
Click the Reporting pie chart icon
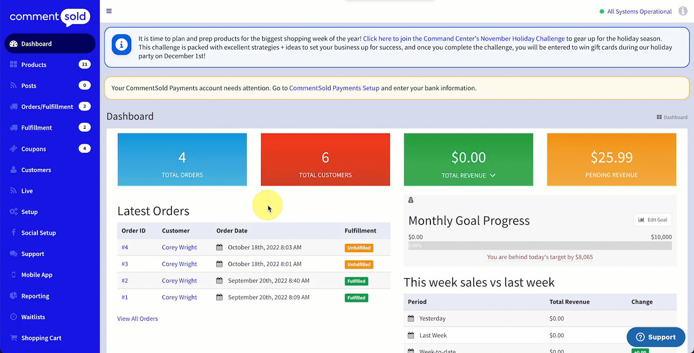click(x=13, y=296)
